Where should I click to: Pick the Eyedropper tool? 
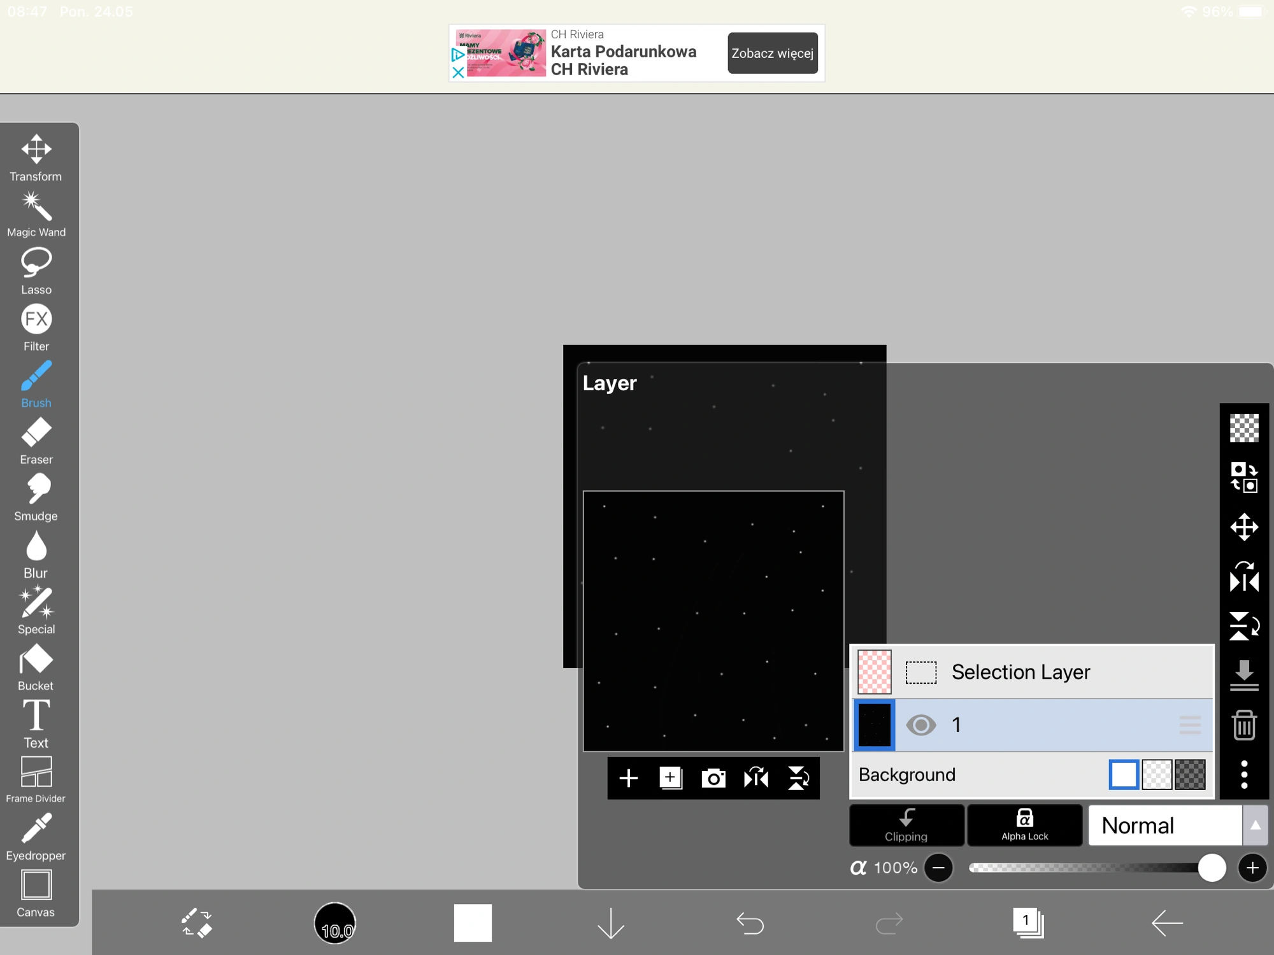tap(36, 836)
